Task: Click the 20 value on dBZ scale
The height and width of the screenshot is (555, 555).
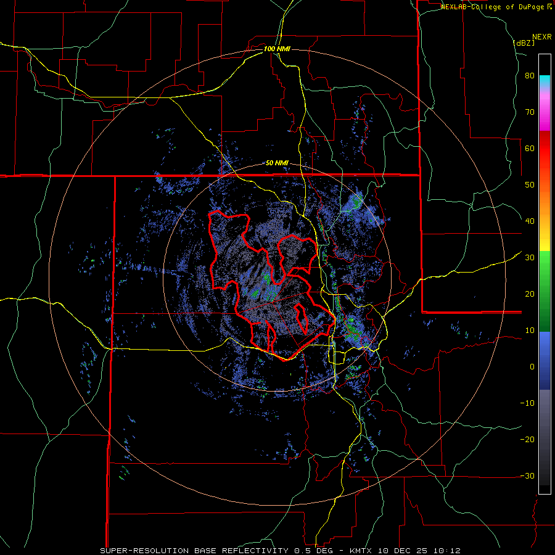Action: pyautogui.click(x=530, y=294)
